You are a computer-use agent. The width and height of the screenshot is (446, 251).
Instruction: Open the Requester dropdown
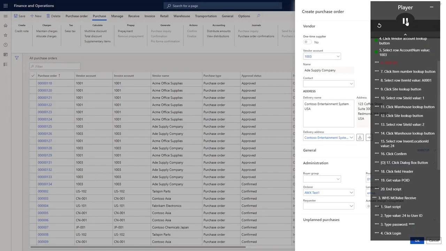tap(351, 206)
